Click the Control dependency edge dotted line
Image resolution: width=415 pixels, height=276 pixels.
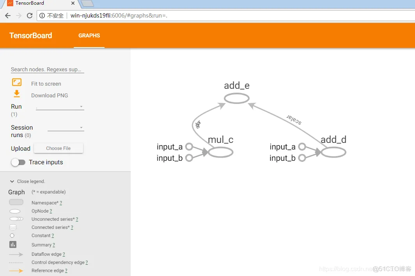(x=16, y=262)
